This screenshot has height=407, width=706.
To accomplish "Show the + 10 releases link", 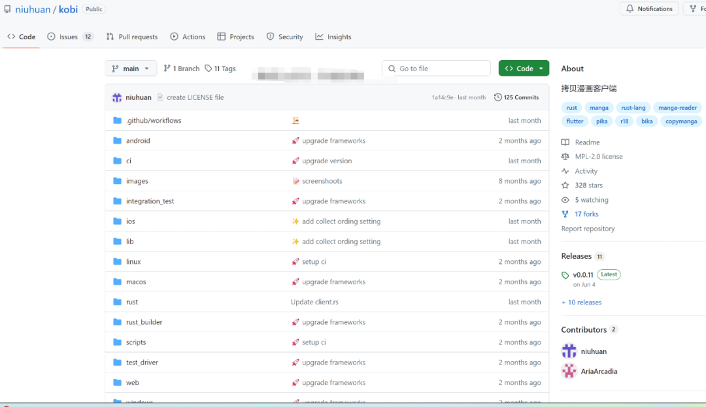I will click(581, 302).
